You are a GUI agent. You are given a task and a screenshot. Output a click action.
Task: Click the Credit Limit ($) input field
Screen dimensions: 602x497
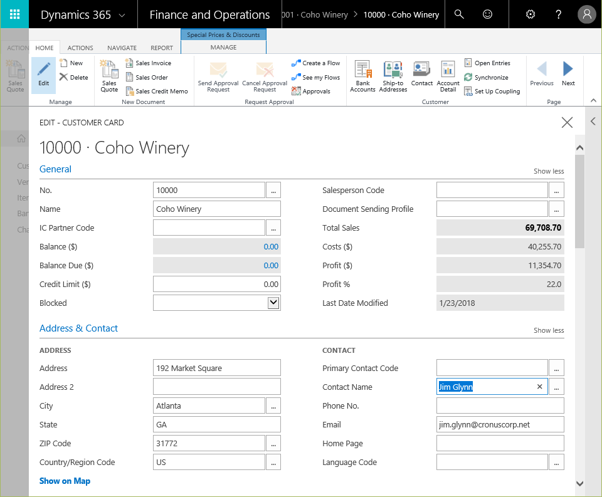click(x=217, y=285)
